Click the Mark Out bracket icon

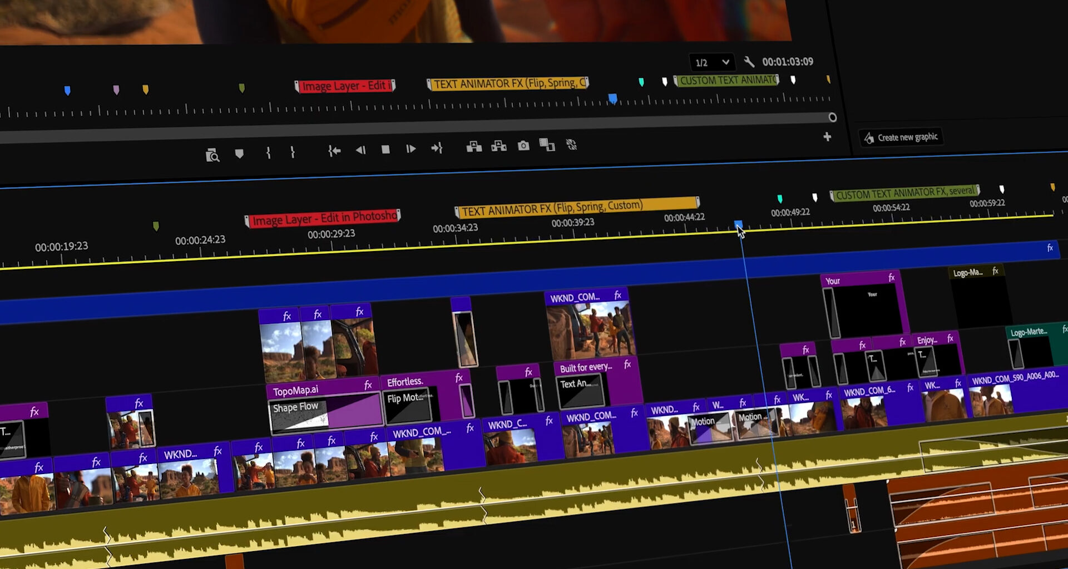point(293,152)
